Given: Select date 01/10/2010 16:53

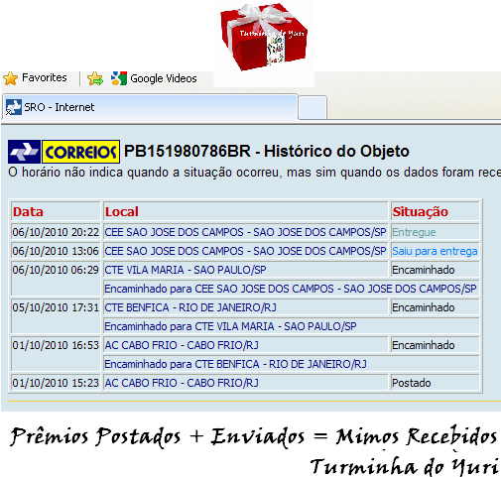Looking at the screenshot, I should pos(56,345).
